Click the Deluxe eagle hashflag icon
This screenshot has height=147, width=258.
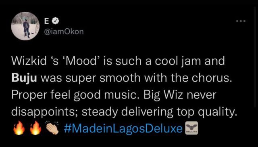click(x=192, y=128)
